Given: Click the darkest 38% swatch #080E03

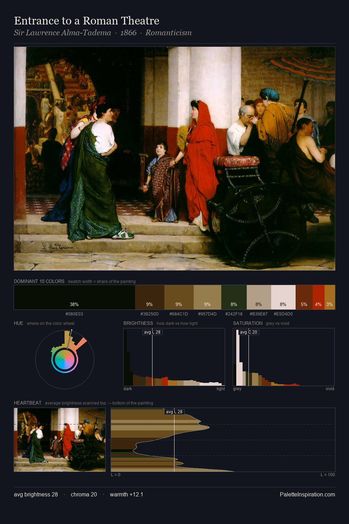Looking at the screenshot, I should [x=74, y=297].
